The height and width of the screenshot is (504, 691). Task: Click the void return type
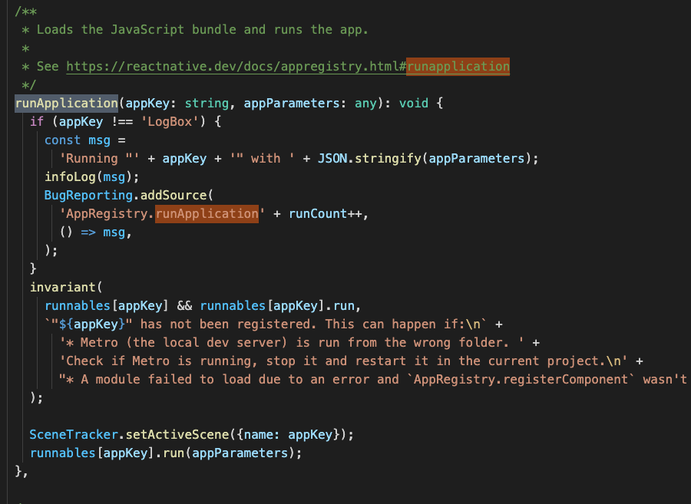click(412, 104)
